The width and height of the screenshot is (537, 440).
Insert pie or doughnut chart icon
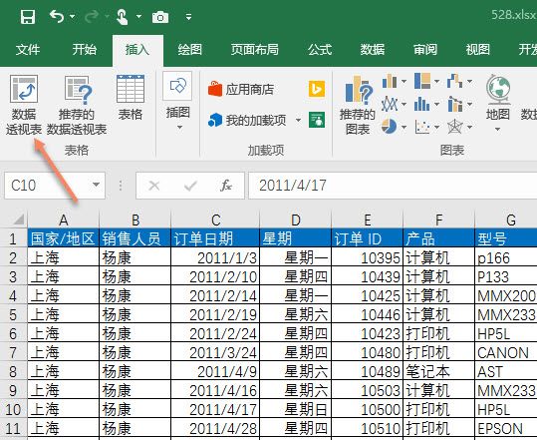coord(390,127)
